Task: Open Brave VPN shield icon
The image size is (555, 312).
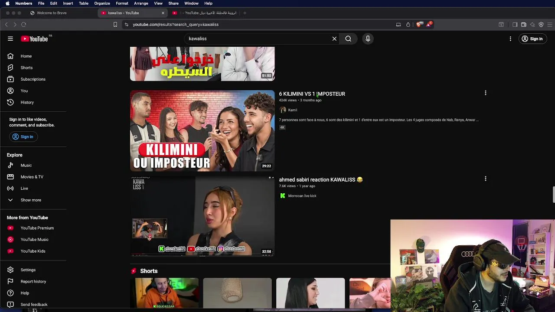Action: click(x=541, y=25)
